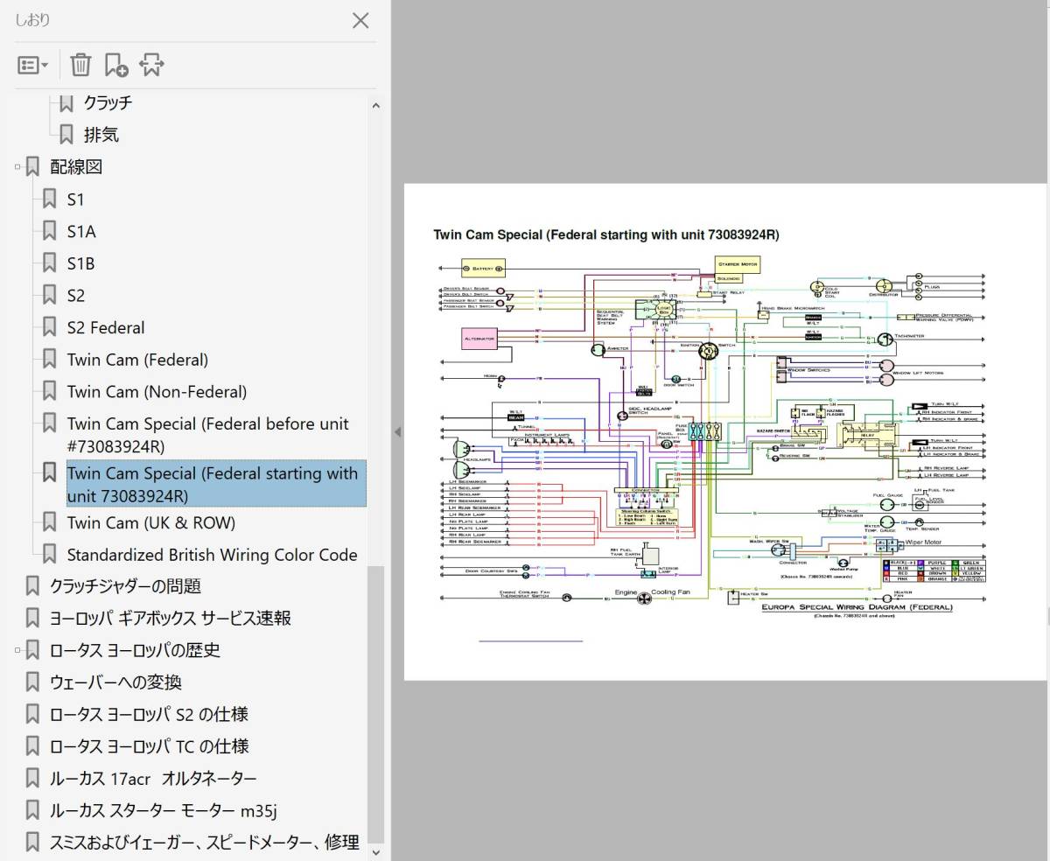Open Twin Cam Special Federal before unit bookmark
The image size is (1050, 861).
pos(208,435)
